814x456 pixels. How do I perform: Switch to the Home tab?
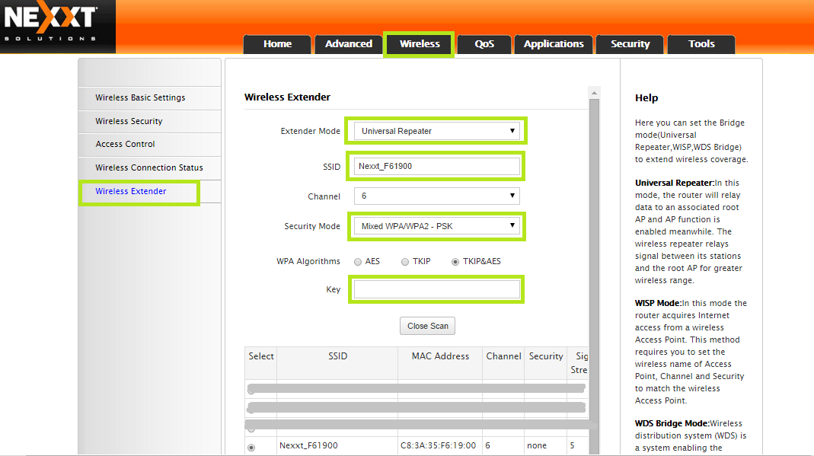coord(277,44)
